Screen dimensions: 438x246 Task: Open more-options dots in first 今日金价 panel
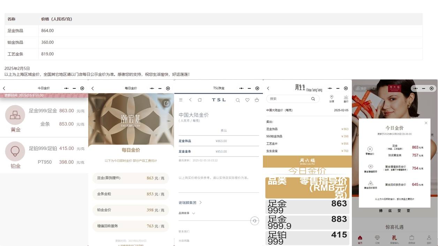click(x=66, y=88)
